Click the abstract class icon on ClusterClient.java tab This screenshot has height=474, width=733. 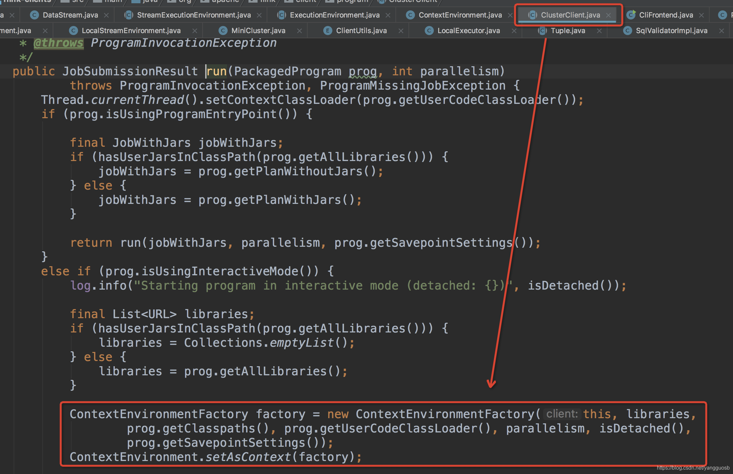click(532, 15)
